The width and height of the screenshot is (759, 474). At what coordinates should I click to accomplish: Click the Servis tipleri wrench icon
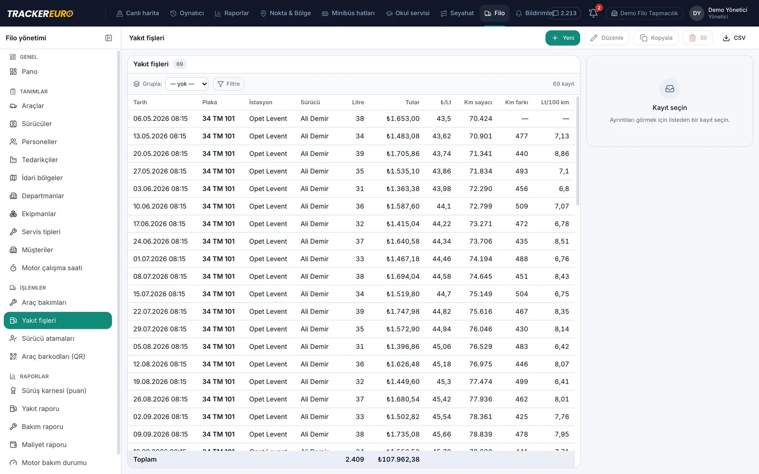click(x=13, y=232)
